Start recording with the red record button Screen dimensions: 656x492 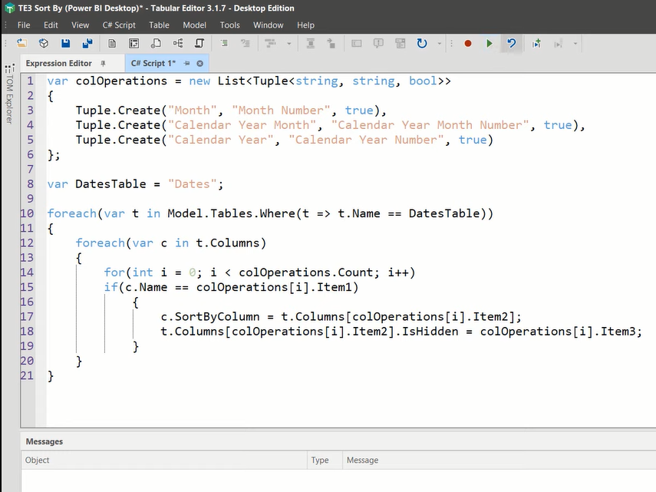pos(468,44)
